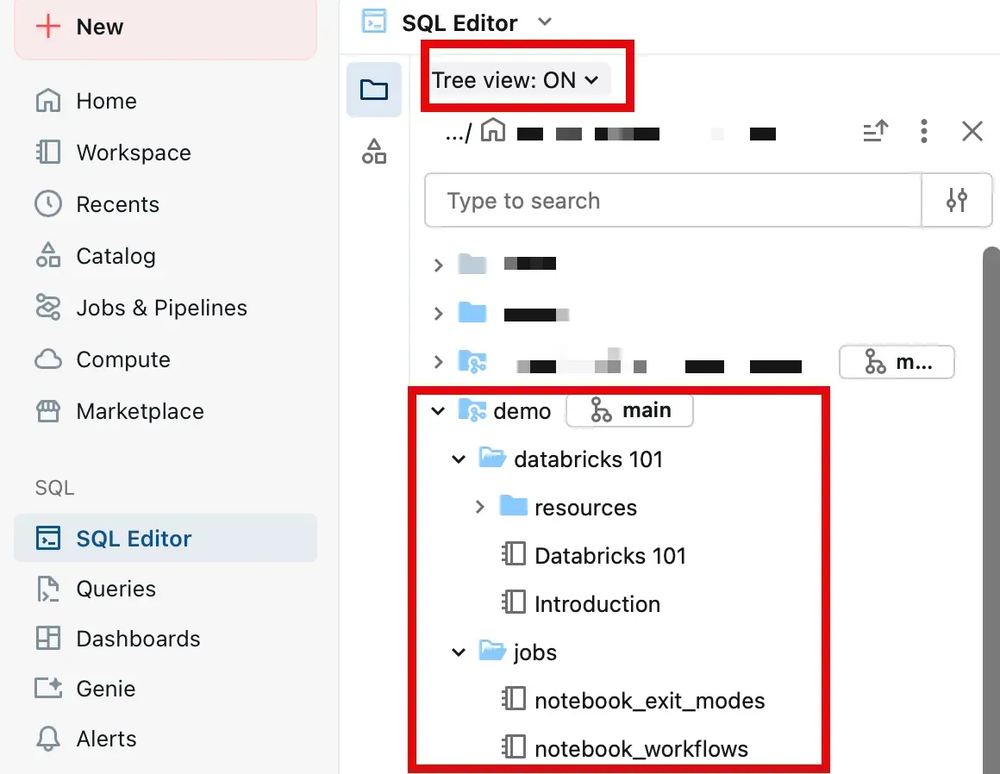
Task: Open Genie in the sidebar
Action: click(105, 689)
